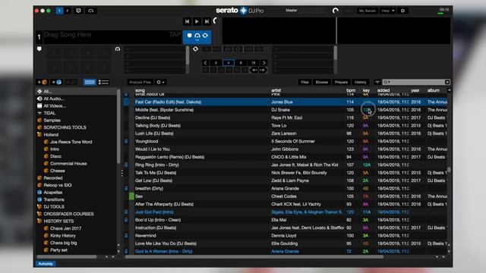
Task: Open the SCRATCHING TOOLS crate
Action: (x=65, y=127)
